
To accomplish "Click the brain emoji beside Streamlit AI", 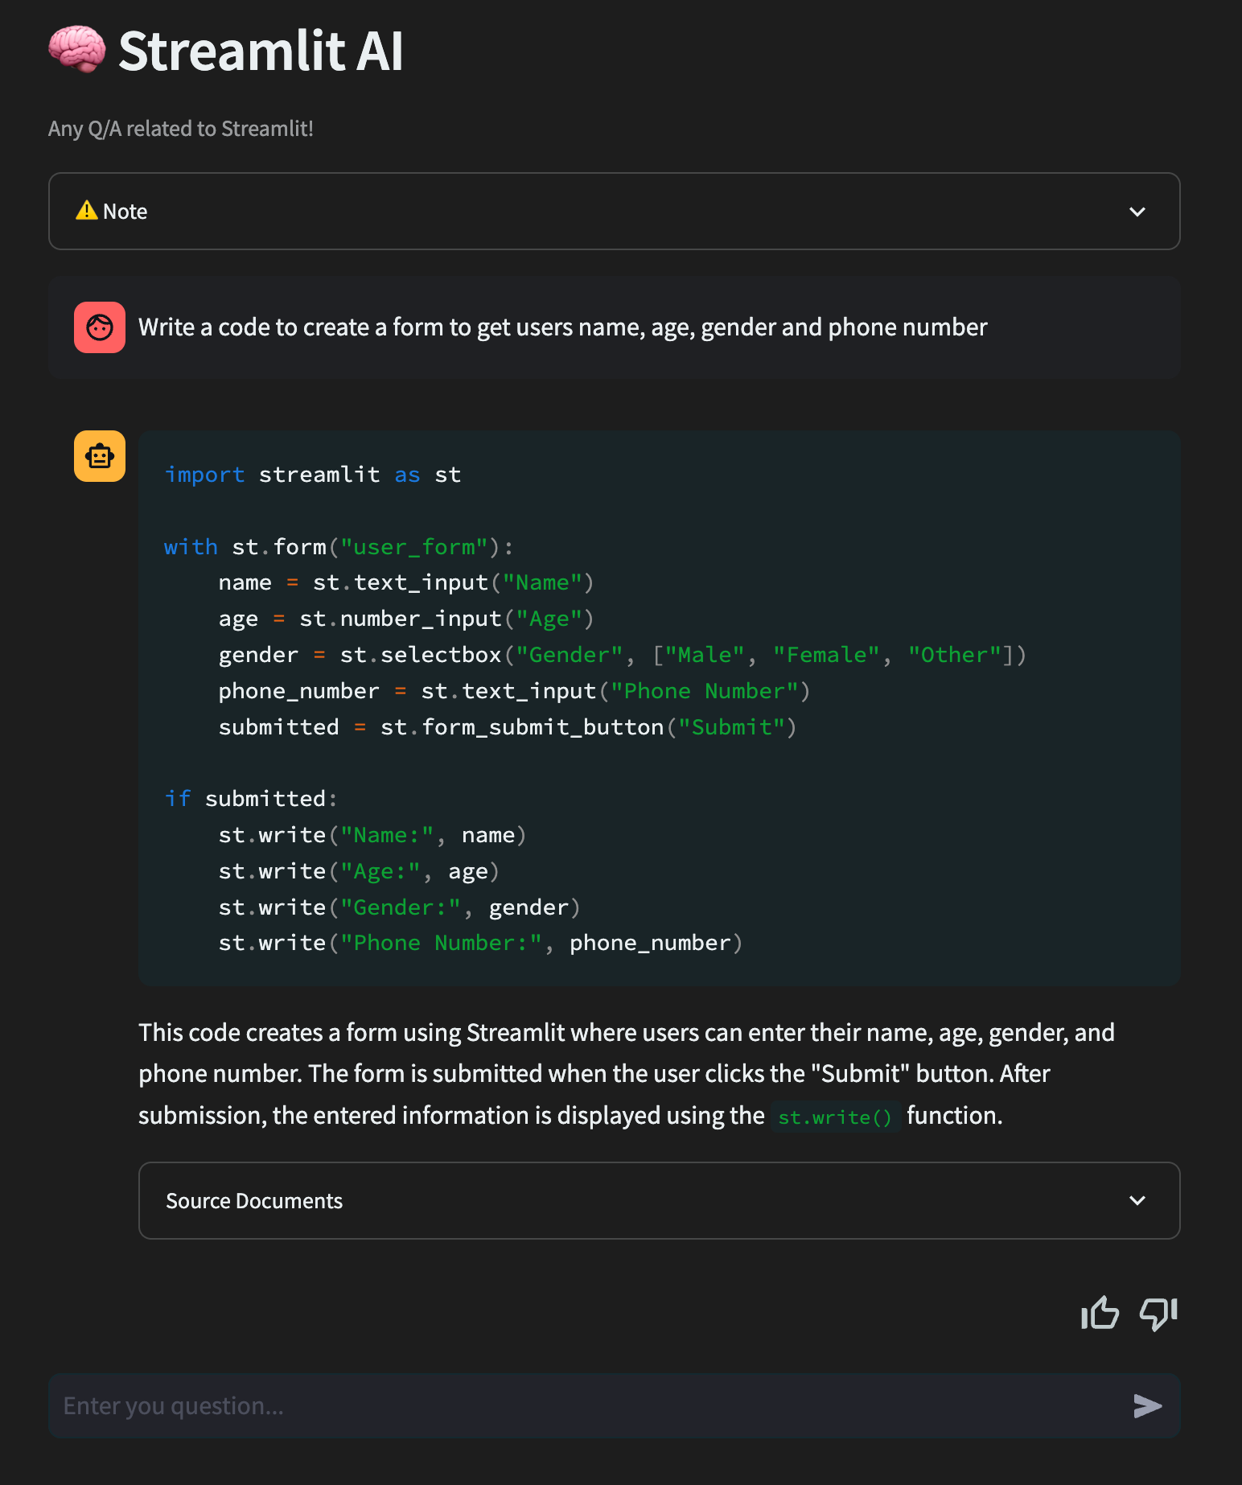I will (77, 50).
